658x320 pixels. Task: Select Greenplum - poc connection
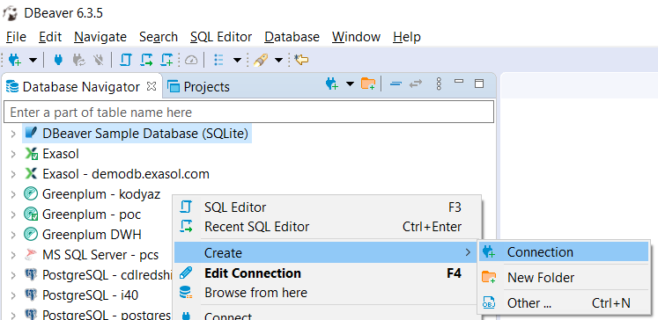tap(92, 215)
